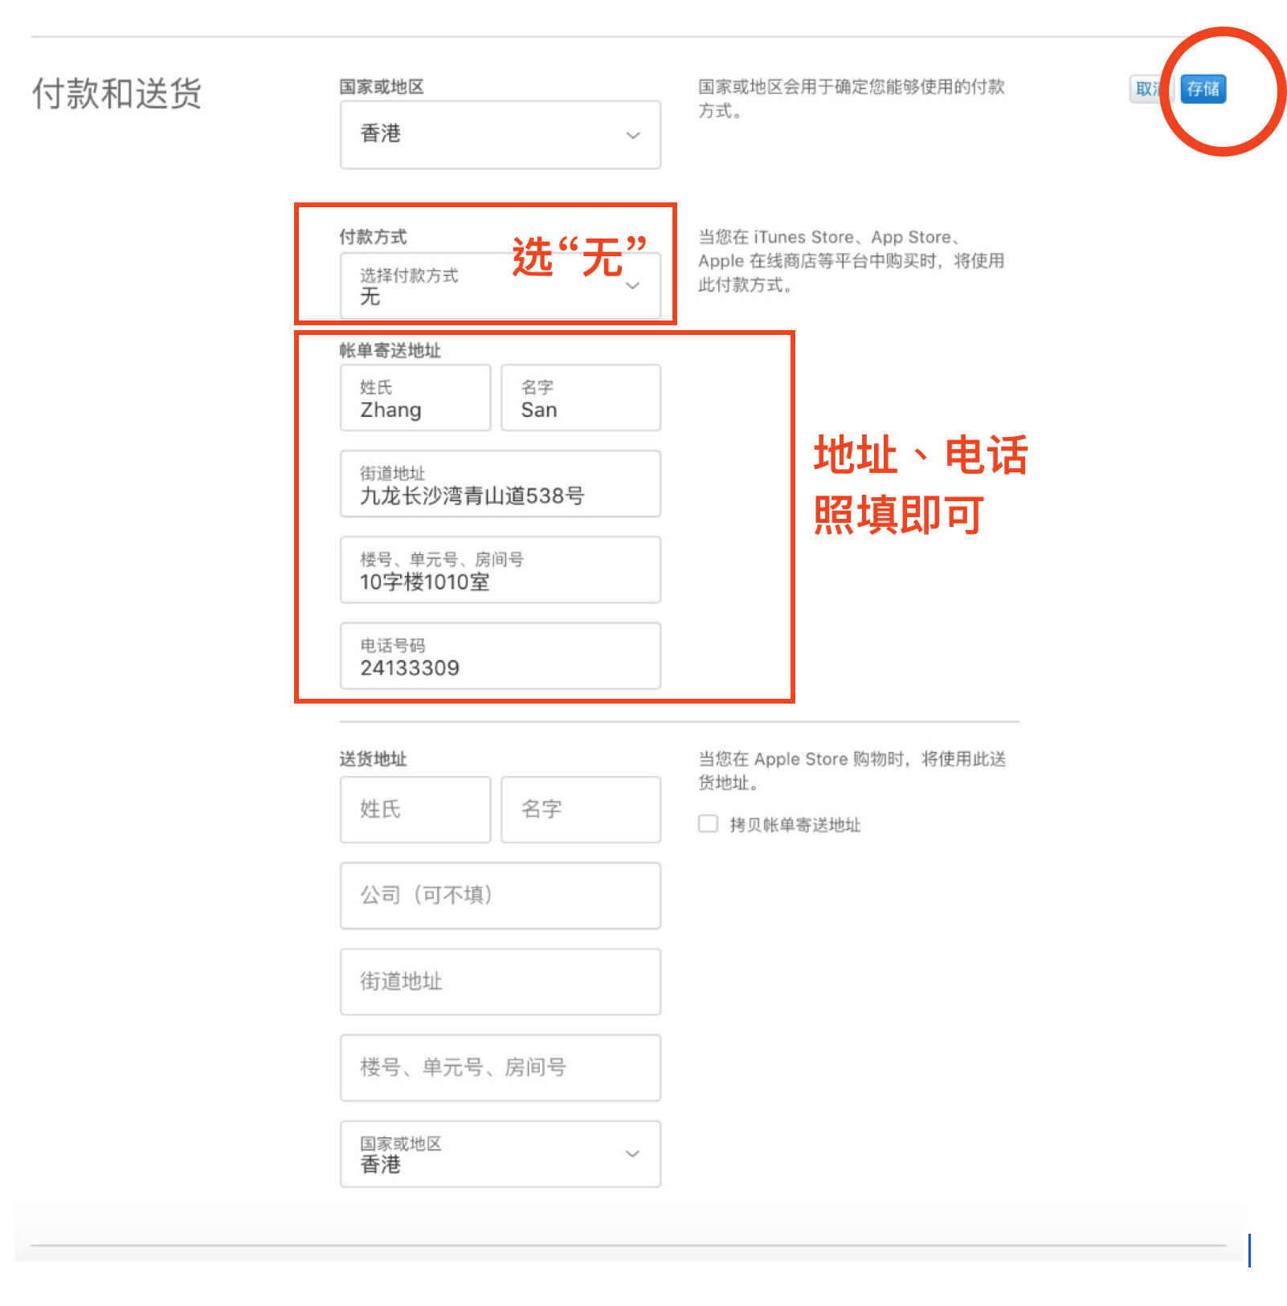Click the chevron arrow in the payment method field
This screenshot has height=1306, width=1287.
coord(633,286)
